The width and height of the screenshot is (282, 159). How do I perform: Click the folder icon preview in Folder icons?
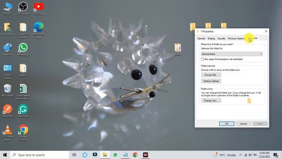coord(249,101)
